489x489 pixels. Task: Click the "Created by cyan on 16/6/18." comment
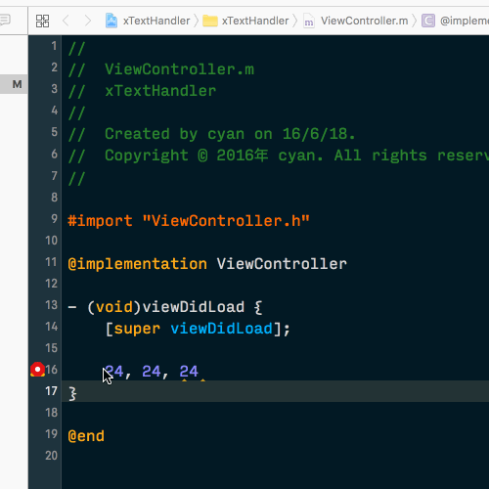click(x=230, y=134)
